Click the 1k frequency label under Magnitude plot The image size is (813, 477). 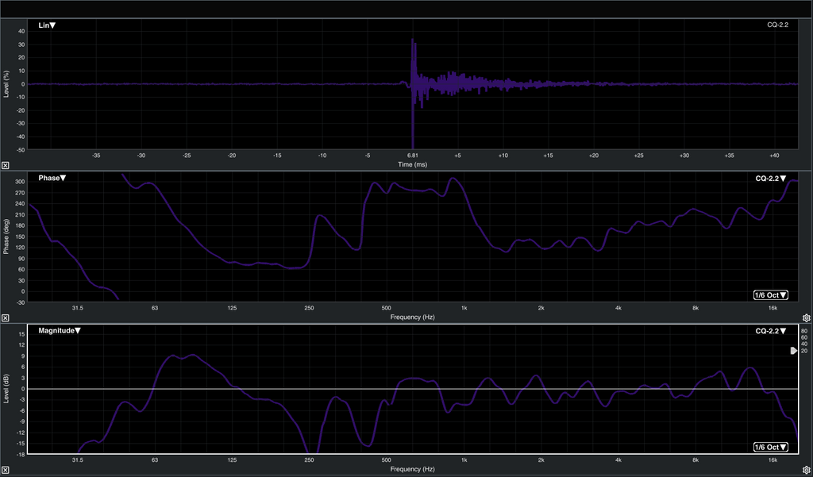464,460
